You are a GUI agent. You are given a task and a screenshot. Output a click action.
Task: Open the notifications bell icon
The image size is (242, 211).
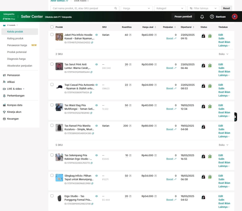pos(202,17)
